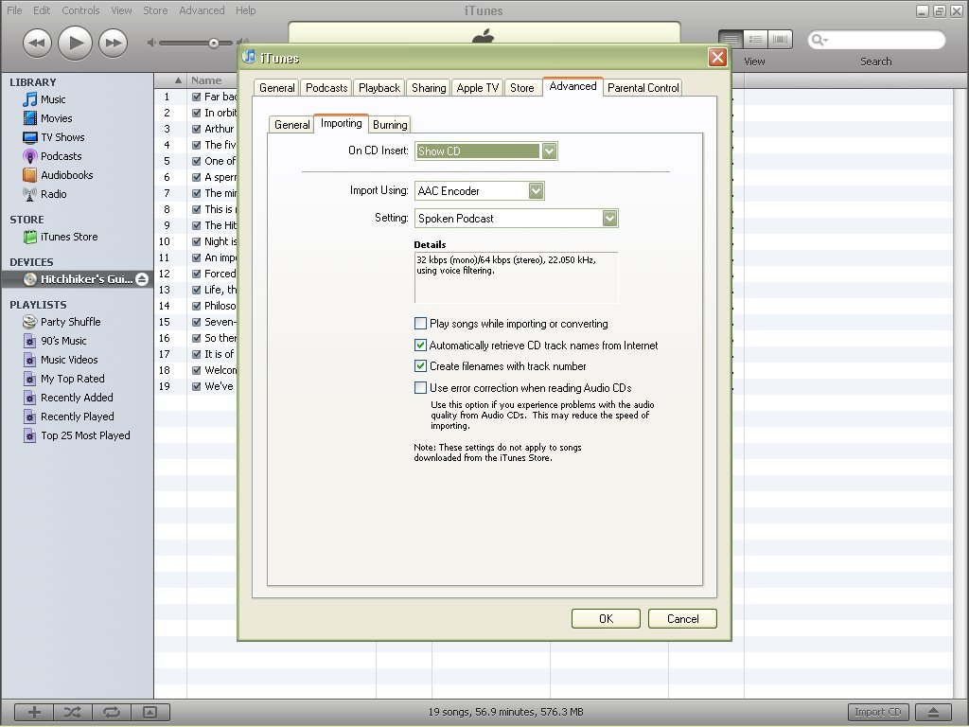
Task: Uncheck track 3 Arthur checkbox
Action: coord(197,129)
